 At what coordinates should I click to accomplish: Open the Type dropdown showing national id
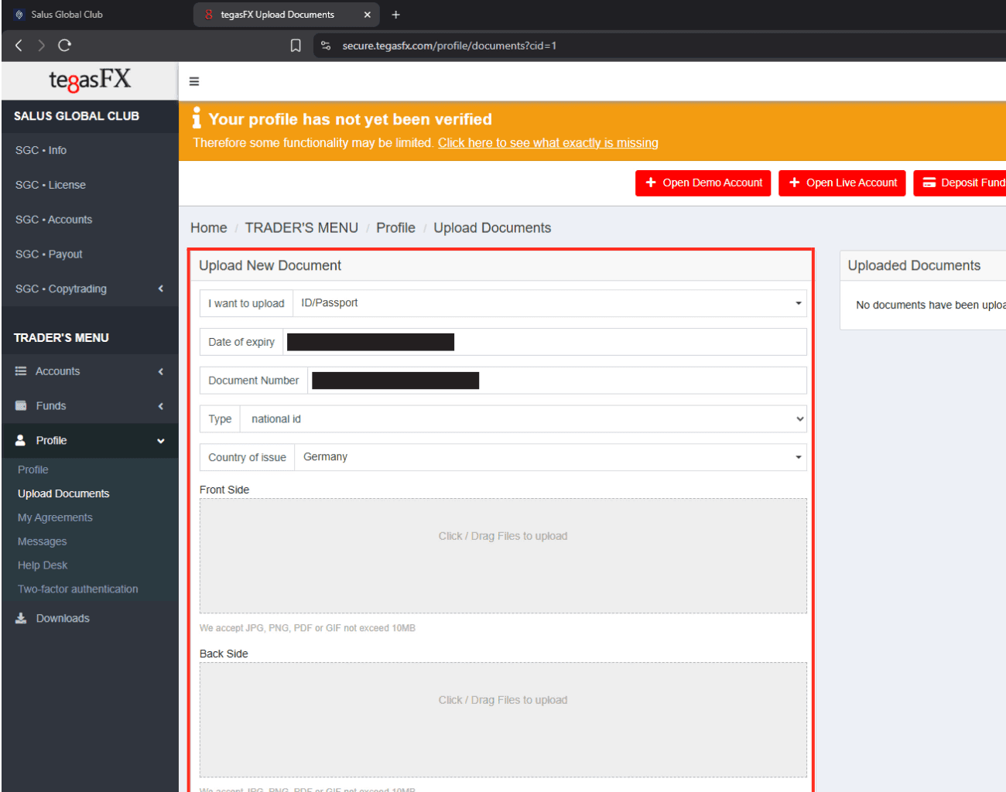(x=524, y=419)
